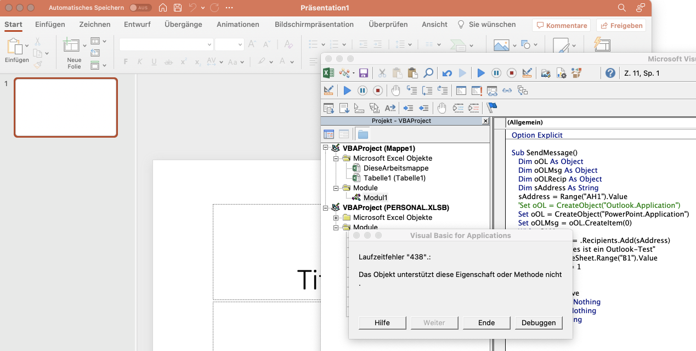The width and height of the screenshot is (696, 351).
Task: Click the Kommentare button
Action: (562, 25)
